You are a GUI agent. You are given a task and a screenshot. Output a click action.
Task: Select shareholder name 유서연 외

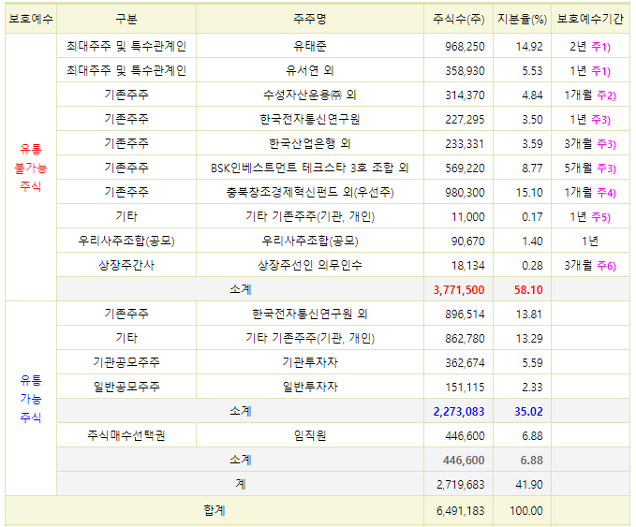click(x=310, y=70)
